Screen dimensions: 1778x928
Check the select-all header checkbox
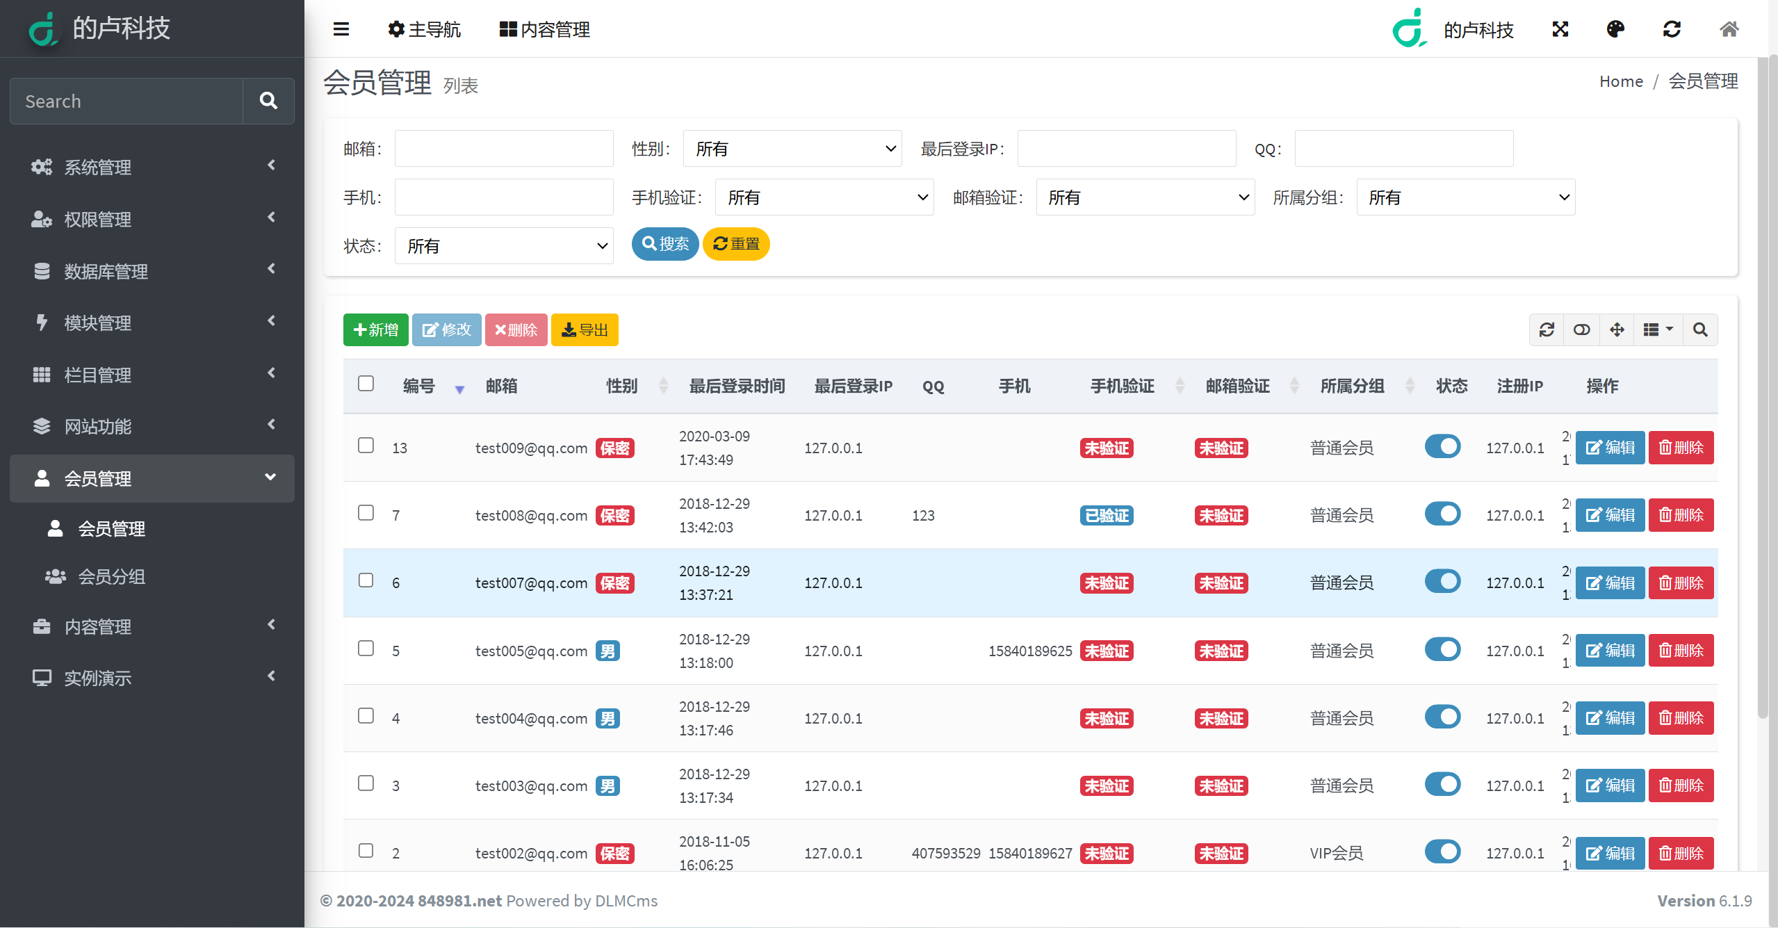point(366,384)
